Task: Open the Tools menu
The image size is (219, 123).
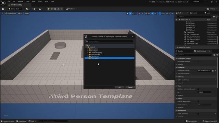Action: click(x=27, y=1)
